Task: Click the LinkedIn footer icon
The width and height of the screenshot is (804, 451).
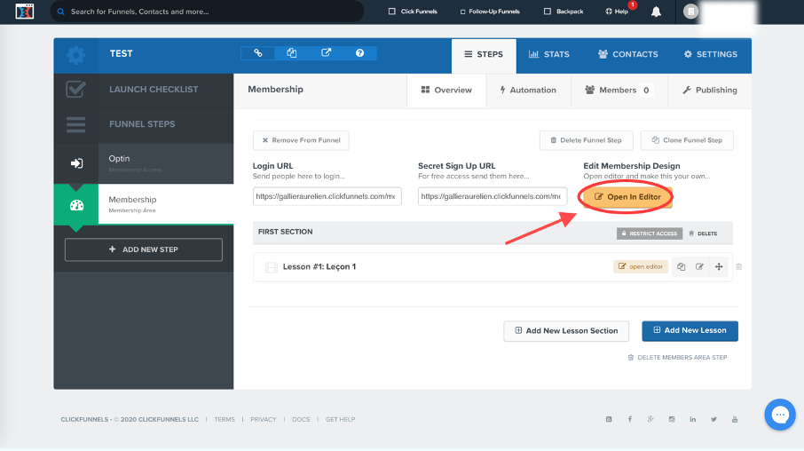Action: (693, 419)
